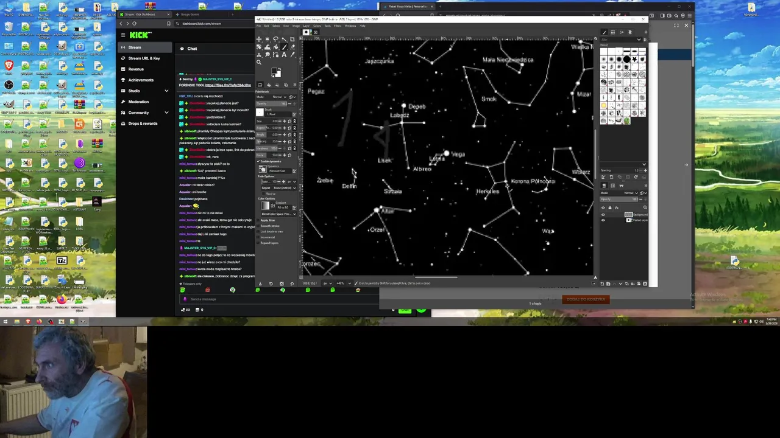Open GIMP Windows menu
This screenshot has width=780, height=438.
350,26
